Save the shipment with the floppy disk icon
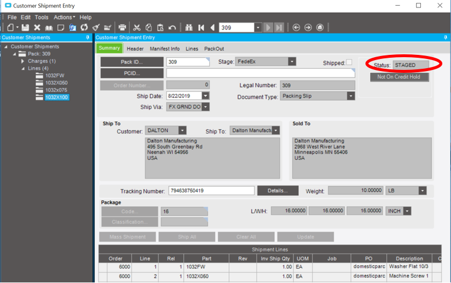This screenshot has width=451, height=283. [x=25, y=28]
